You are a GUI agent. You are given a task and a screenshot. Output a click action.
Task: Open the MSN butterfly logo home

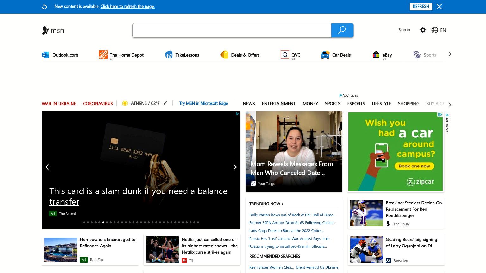(x=53, y=30)
